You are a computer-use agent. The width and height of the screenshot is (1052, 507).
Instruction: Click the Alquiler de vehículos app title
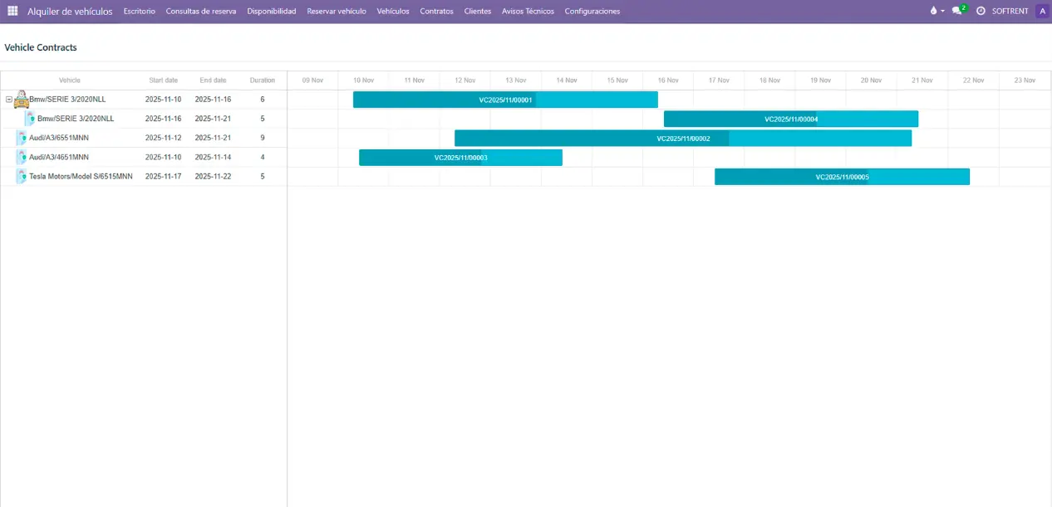tap(70, 12)
